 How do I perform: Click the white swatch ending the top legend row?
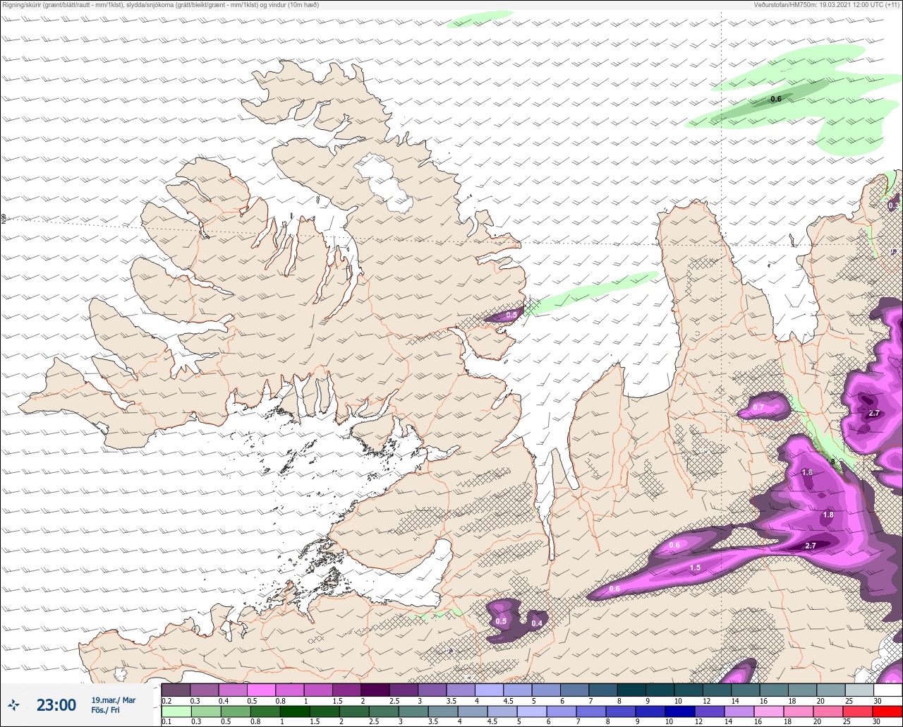887,690
